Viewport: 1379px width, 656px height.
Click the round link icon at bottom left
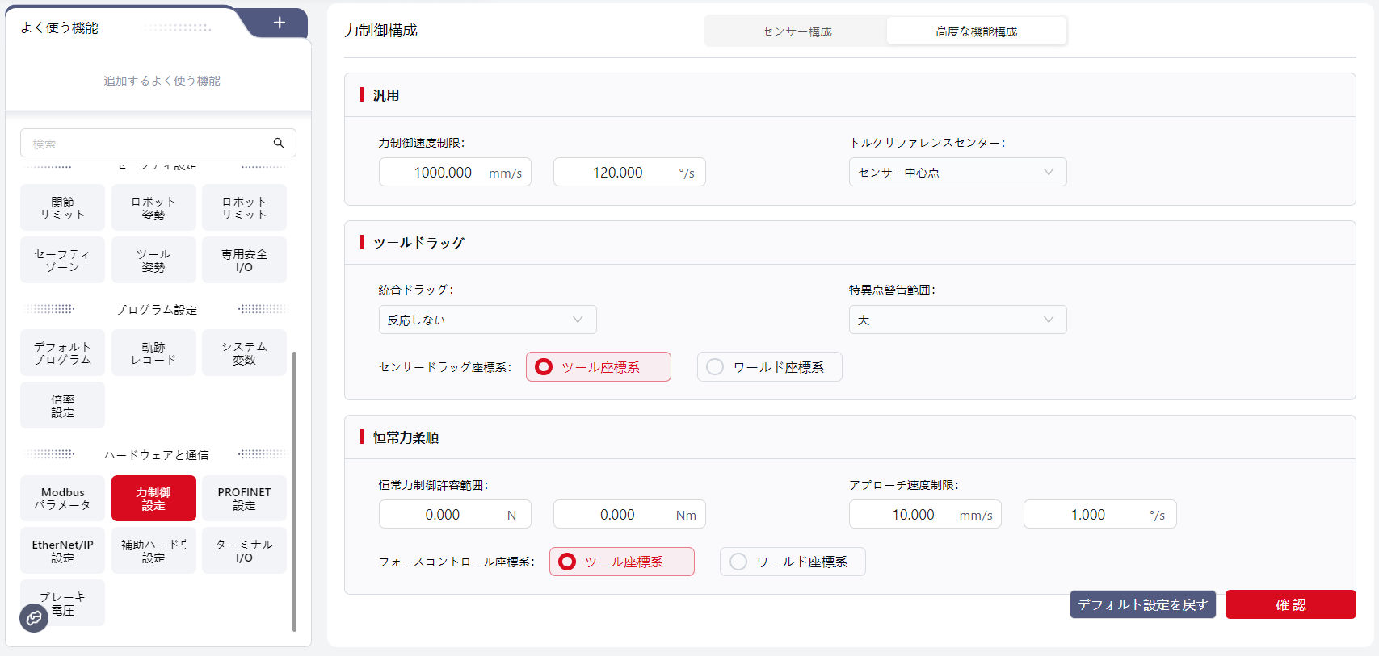pyautogui.click(x=34, y=618)
